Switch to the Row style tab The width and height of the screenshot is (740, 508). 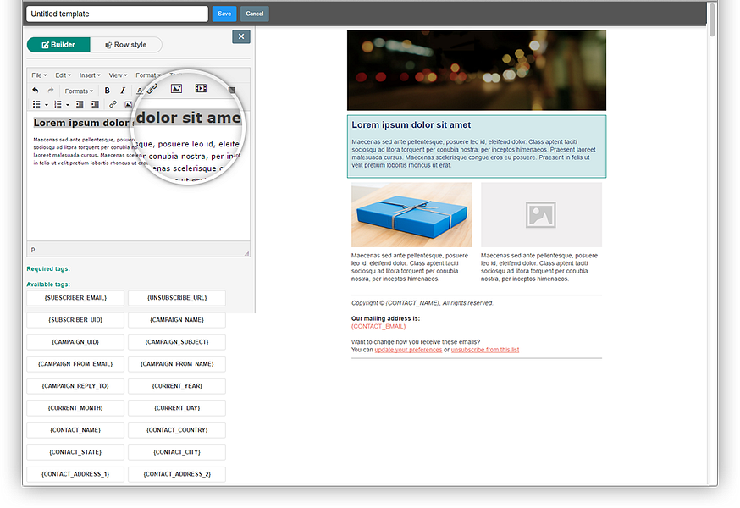point(126,45)
